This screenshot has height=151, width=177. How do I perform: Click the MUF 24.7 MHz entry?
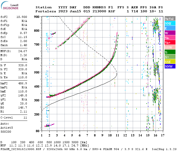[75, 146]
